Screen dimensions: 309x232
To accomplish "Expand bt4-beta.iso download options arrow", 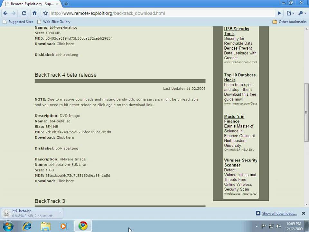I will tap(61, 212).
